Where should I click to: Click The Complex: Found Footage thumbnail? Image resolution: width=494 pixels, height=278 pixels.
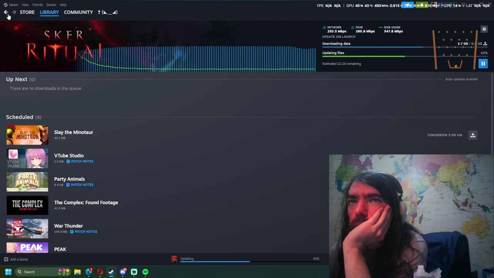tap(27, 205)
